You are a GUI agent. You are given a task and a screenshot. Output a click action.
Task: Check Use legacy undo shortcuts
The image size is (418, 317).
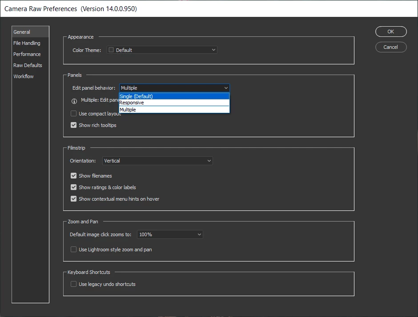(73, 284)
